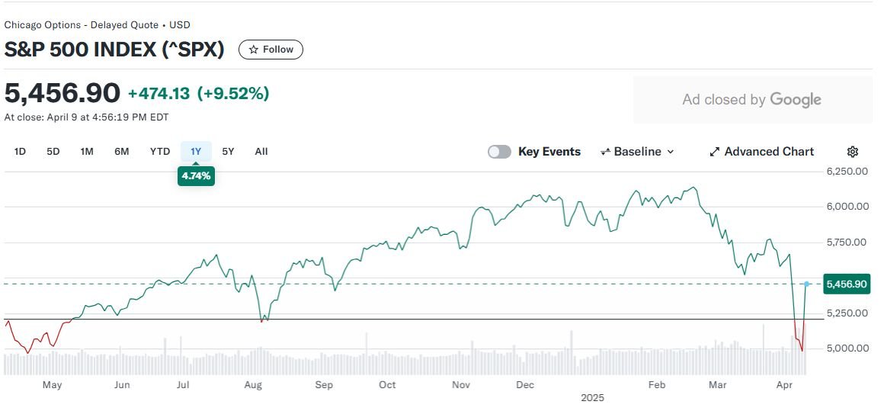The width and height of the screenshot is (884, 411).
Task: Switch chart to 6M range
Action: [x=122, y=152]
